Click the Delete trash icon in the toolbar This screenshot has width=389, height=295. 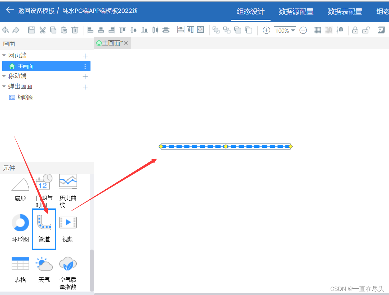[x=75, y=30]
